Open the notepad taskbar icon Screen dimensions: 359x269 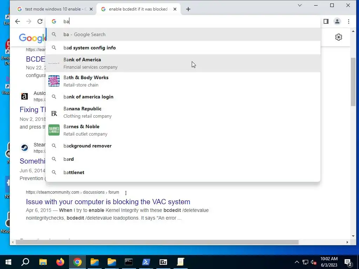181,262
